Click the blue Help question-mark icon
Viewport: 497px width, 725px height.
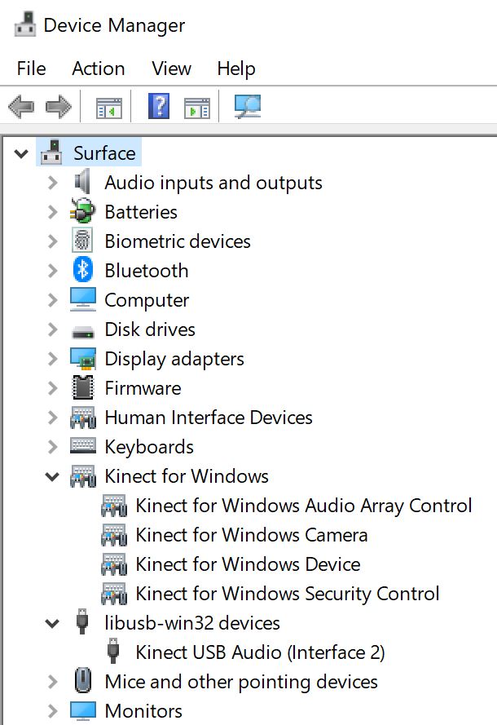point(159,107)
